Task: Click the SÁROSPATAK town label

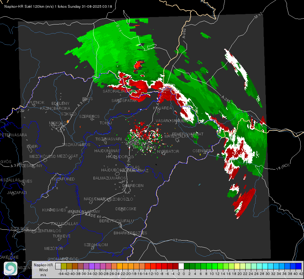Action: tap(124, 101)
